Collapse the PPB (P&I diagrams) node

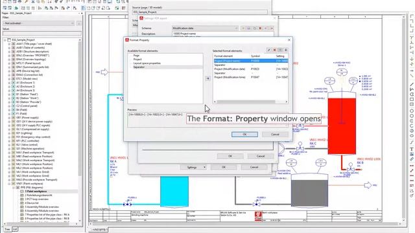(x=14, y=188)
